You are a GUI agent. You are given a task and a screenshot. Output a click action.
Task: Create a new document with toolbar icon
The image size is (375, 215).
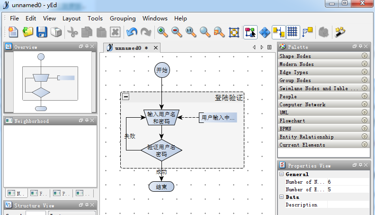(x=13, y=32)
